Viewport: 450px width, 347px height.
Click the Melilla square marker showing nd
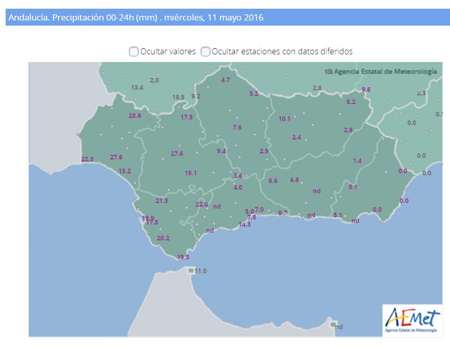tap(333, 325)
